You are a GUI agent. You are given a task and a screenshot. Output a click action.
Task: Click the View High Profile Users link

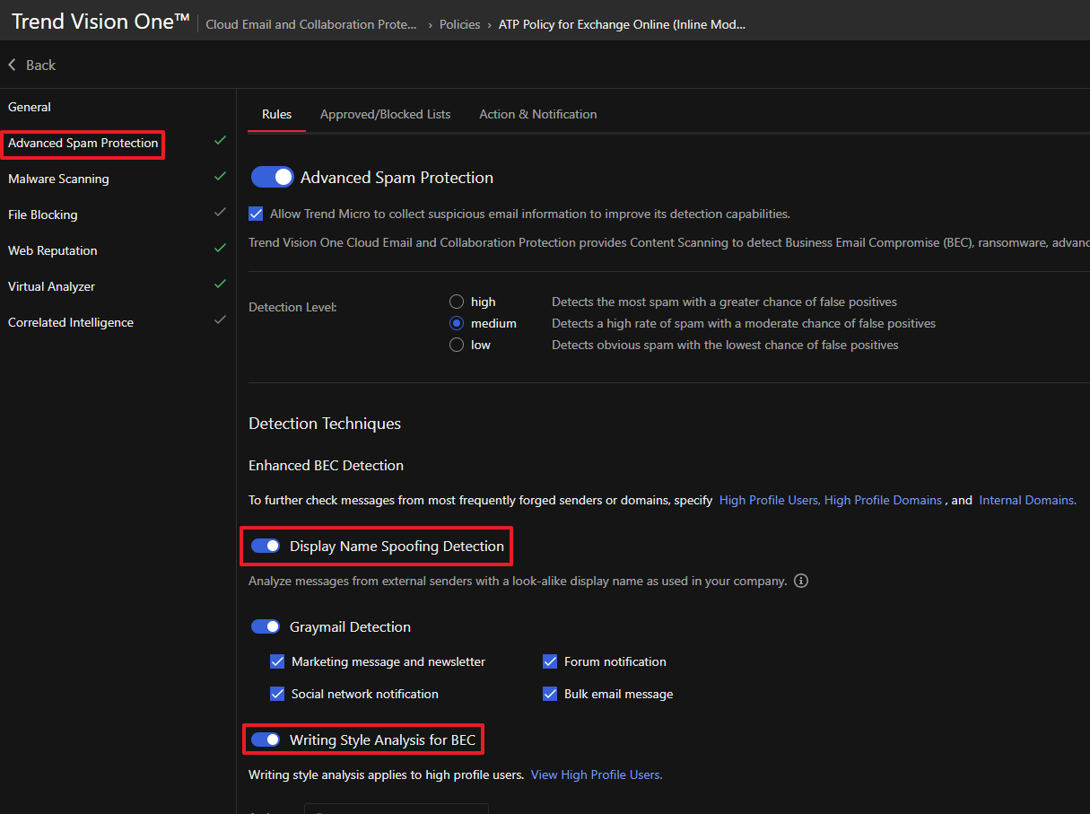tap(597, 775)
